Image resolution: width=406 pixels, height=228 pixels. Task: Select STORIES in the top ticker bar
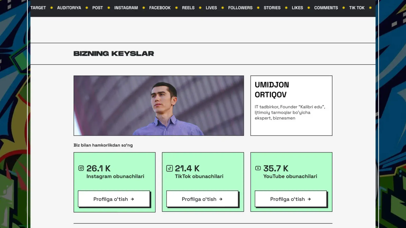[x=272, y=8]
